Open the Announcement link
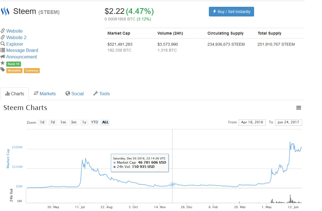 click(x=22, y=57)
